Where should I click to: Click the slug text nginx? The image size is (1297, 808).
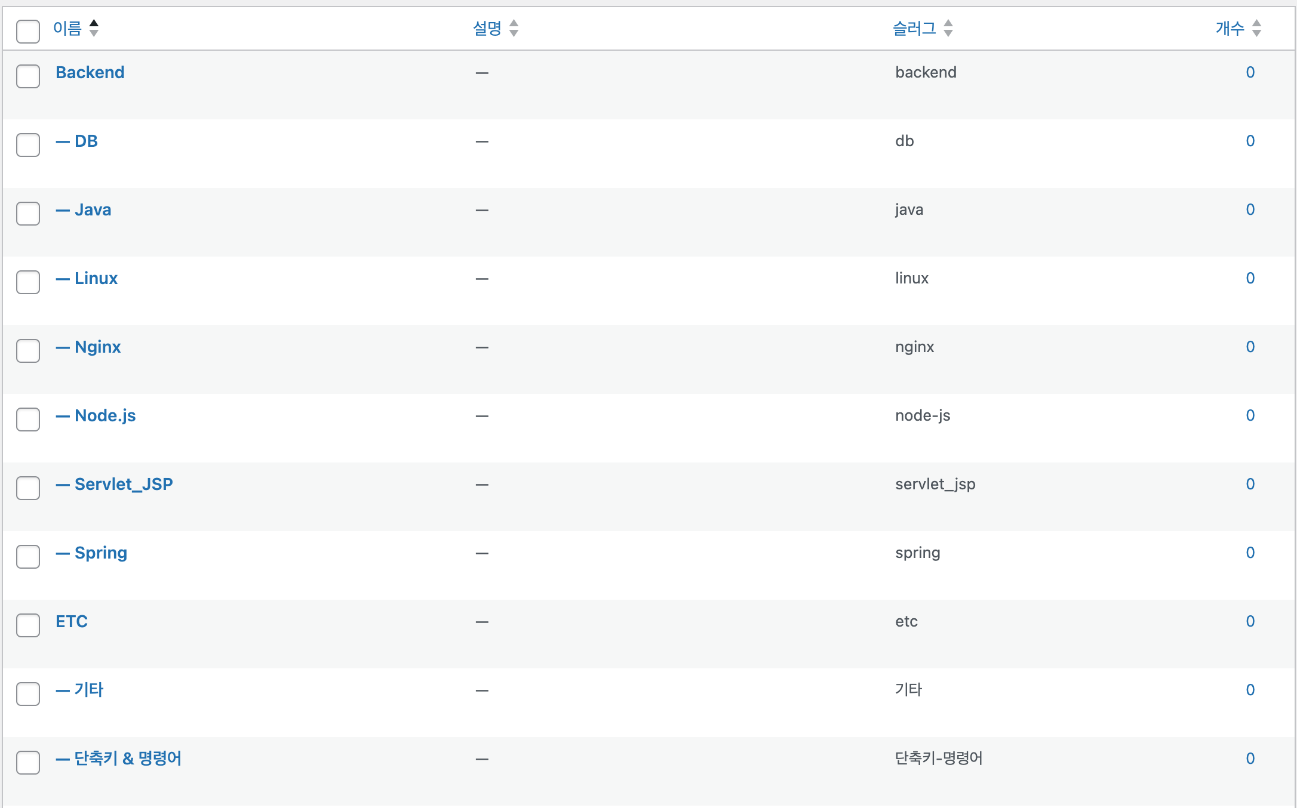(915, 347)
